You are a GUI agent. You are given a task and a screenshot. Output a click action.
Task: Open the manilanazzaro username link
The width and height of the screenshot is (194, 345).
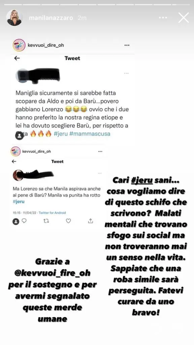pyautogui.click(x=51, y=18)
